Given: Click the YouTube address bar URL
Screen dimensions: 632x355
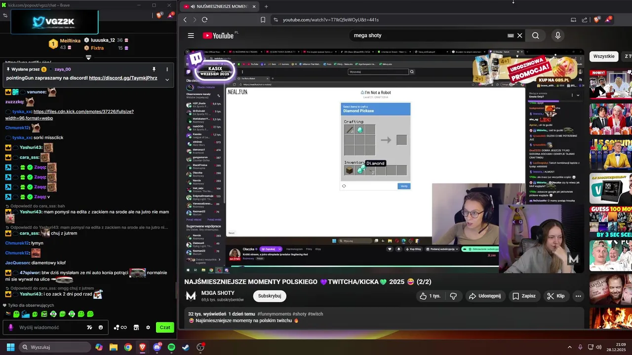Looking at the screenshot, I should tap(330, 20).
